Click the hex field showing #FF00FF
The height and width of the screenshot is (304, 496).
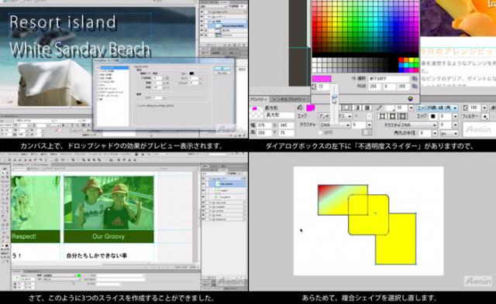pyautogui.click(x=388, y=78)
